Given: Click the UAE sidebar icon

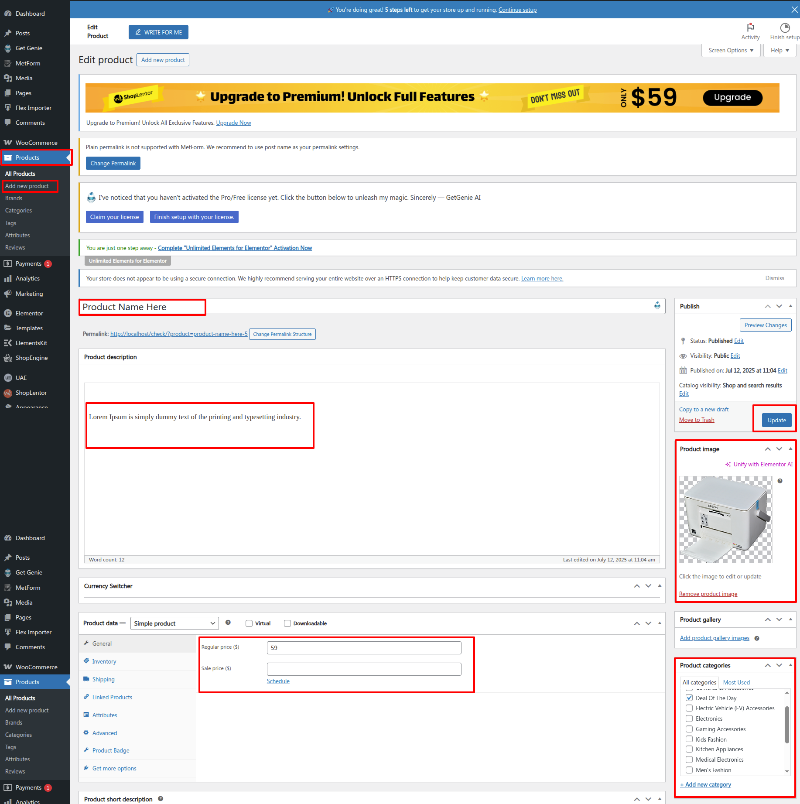Looking at the screenshot, I should [x=8, y=378].
